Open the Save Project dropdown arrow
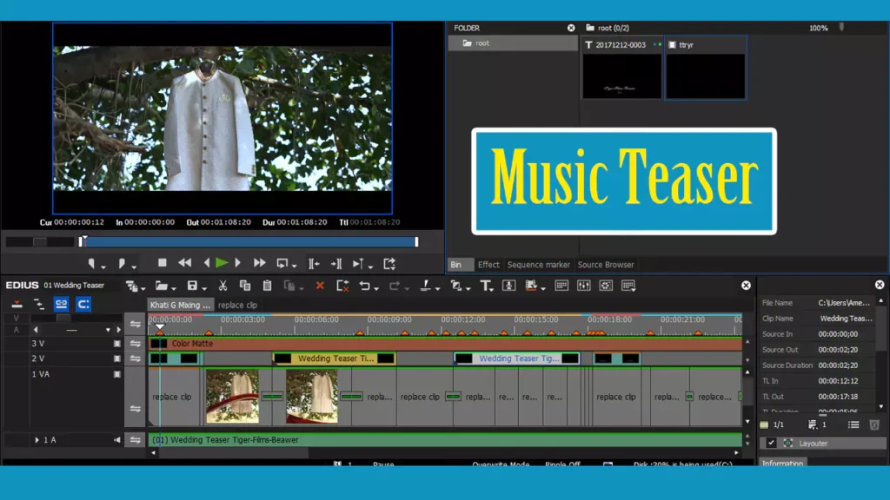 (x=204, y=288)
